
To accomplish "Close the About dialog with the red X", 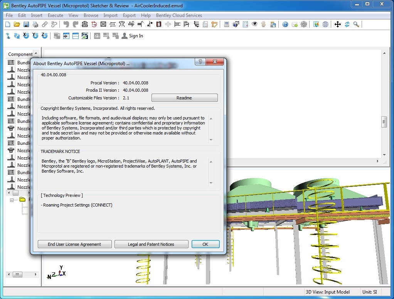I will [215, 62].
